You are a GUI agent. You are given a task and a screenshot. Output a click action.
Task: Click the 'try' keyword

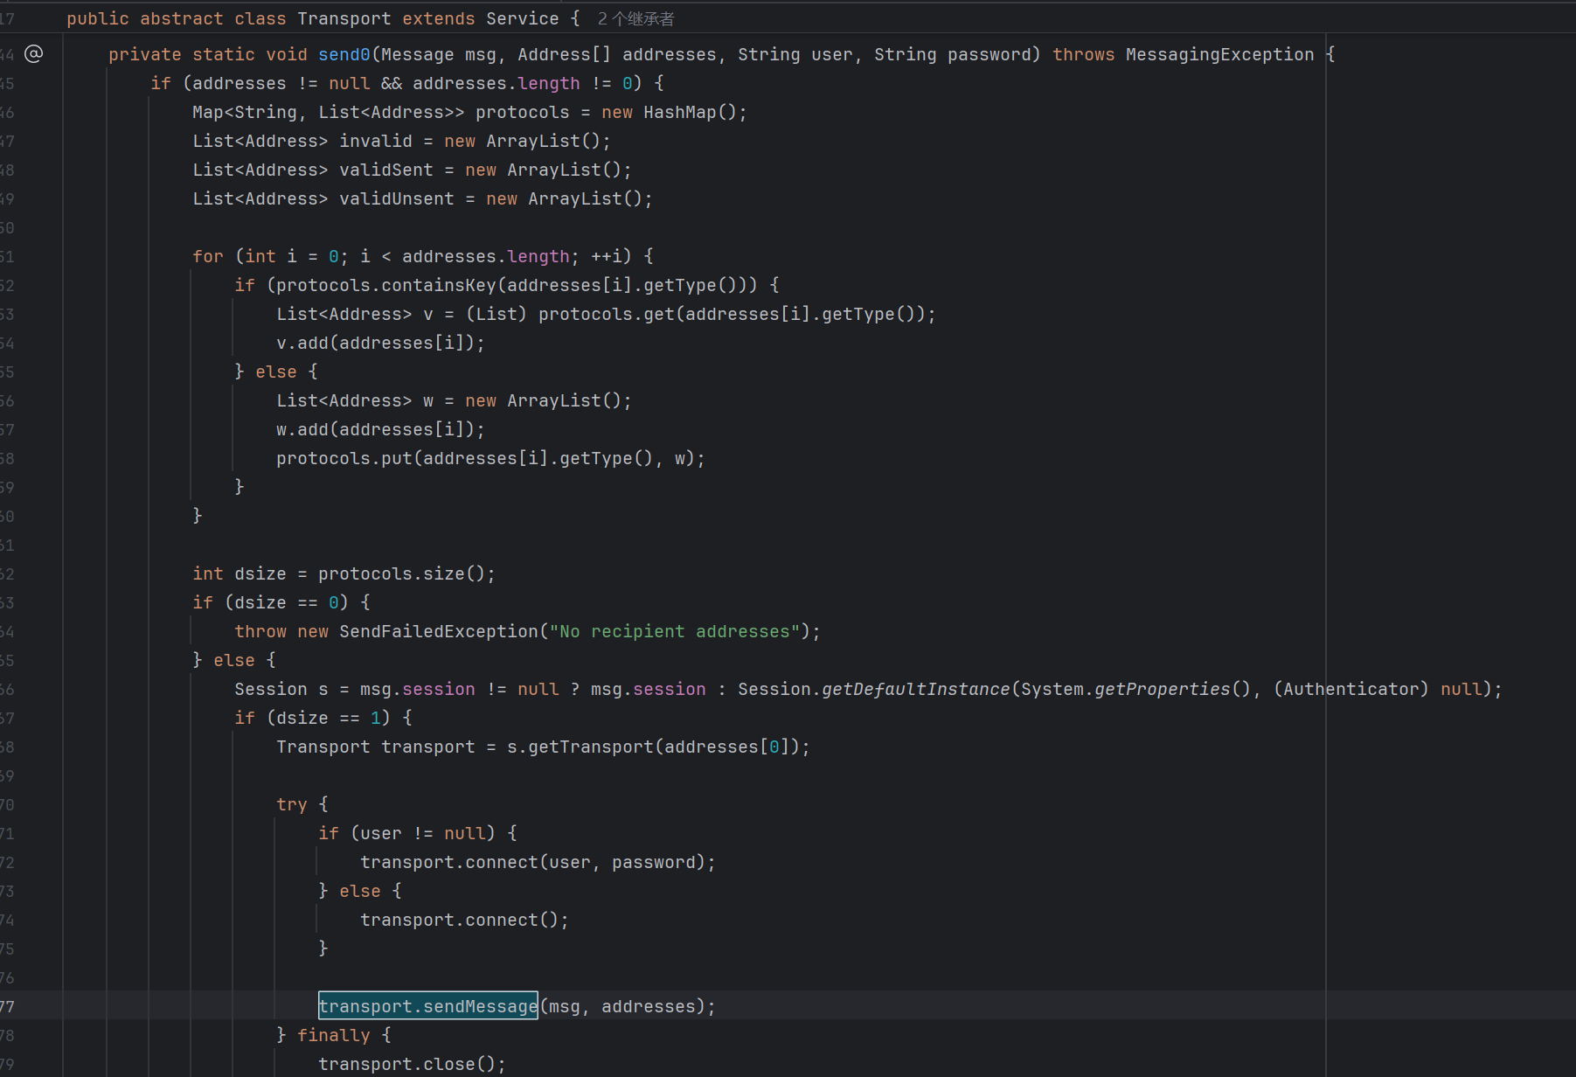click(292, 804)
